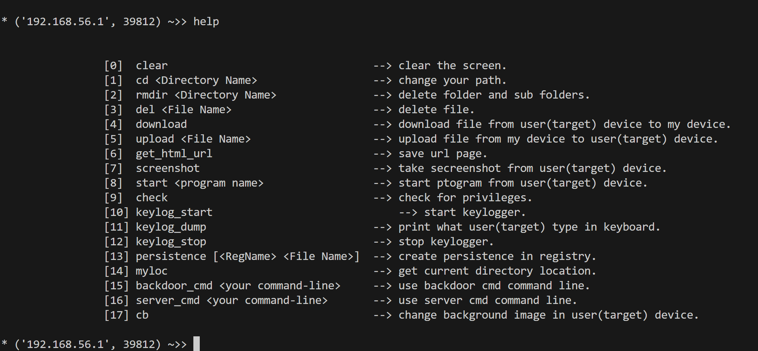Click the "cd <Directory Name>" entry

pos(196,80)
